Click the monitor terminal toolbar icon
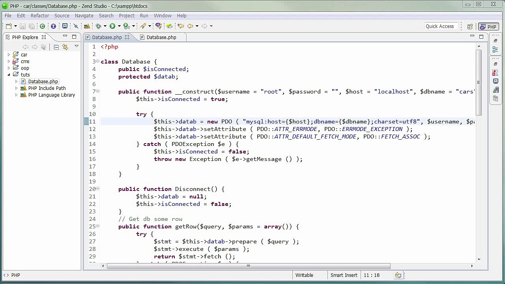 [x=65, y=26]
